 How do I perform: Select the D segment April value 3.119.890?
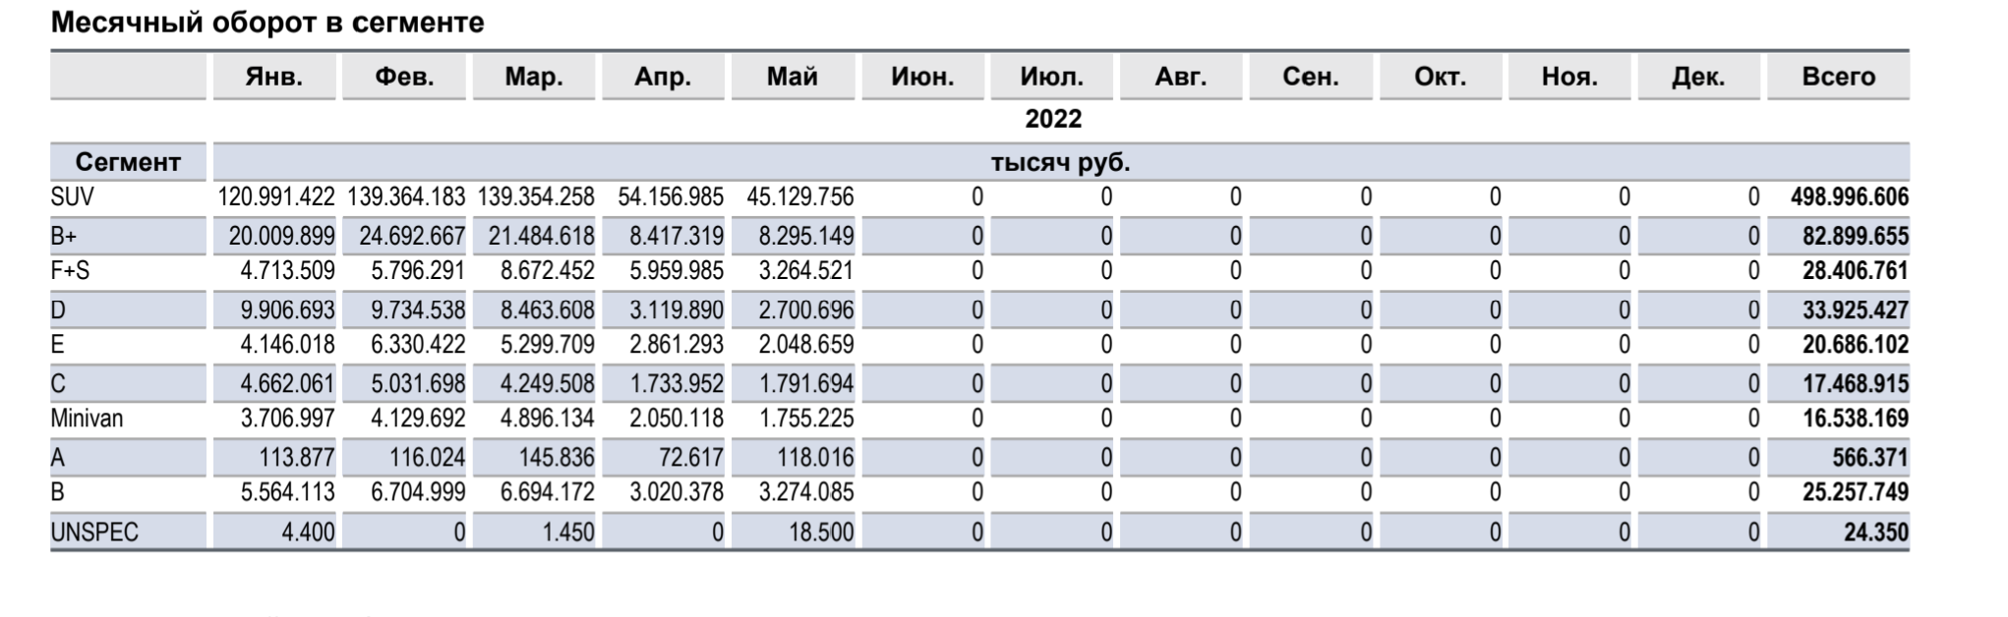click(677, 310)
